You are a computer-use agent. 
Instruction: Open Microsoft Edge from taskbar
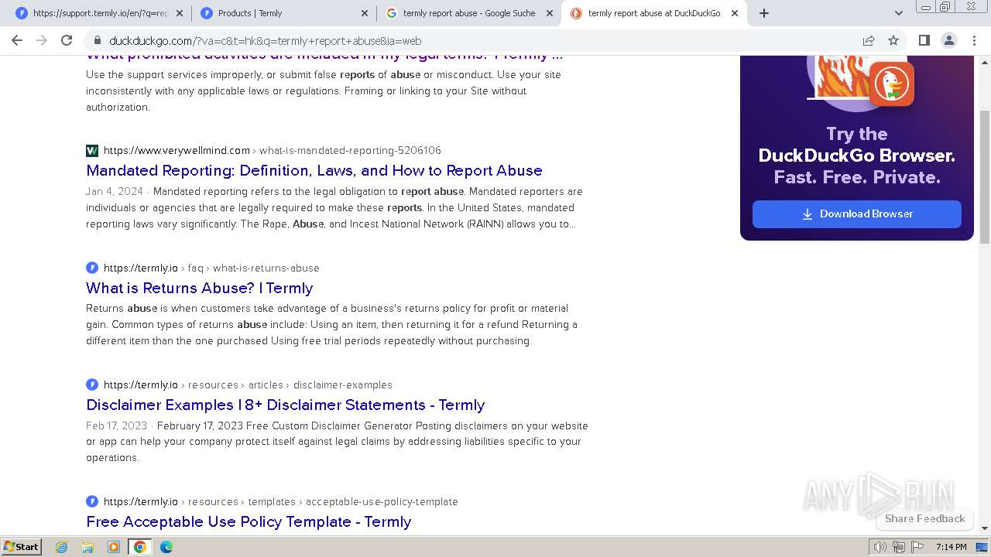pos(166,547)
